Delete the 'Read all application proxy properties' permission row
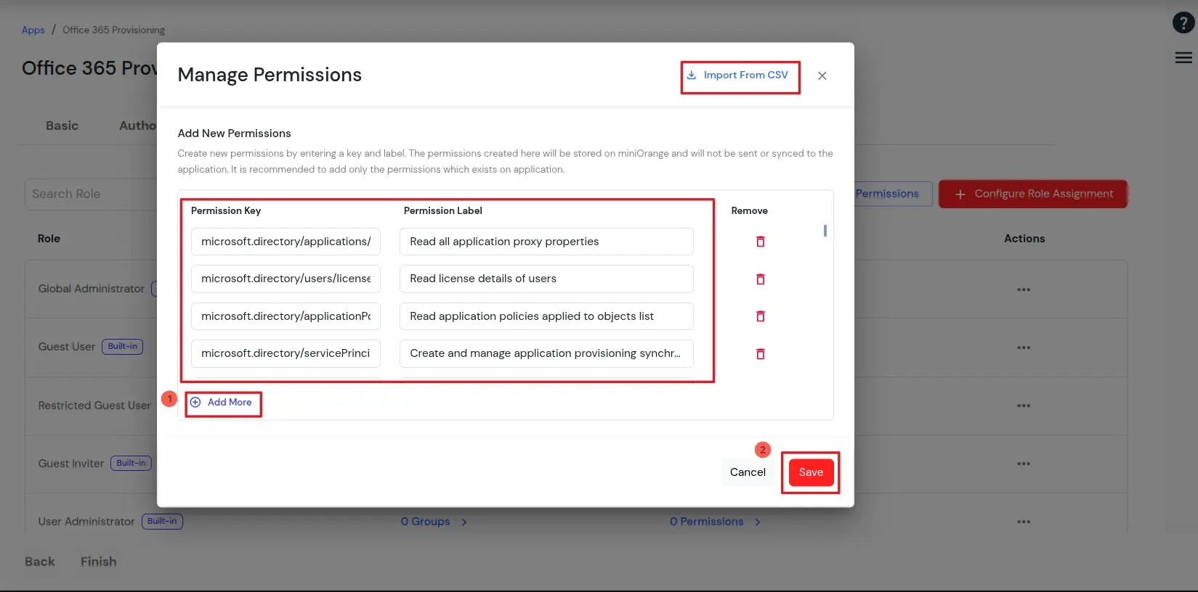This screenshot has width=1198, height=592. (x=760, y=242)
